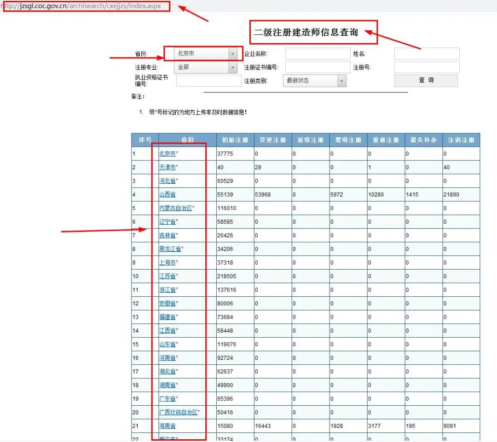Click the 53968 value in 山西省 row
Viewport: 497px width, 442px height.
tap(263, 195)
